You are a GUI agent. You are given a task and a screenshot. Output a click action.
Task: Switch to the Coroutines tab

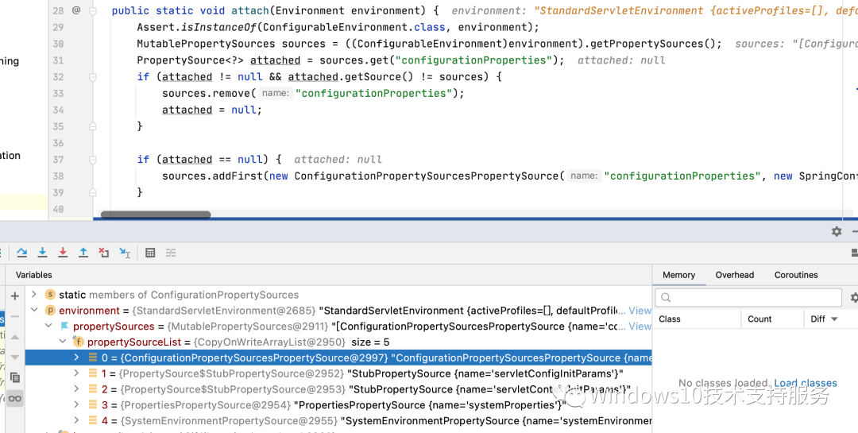(x=796, y=275)
